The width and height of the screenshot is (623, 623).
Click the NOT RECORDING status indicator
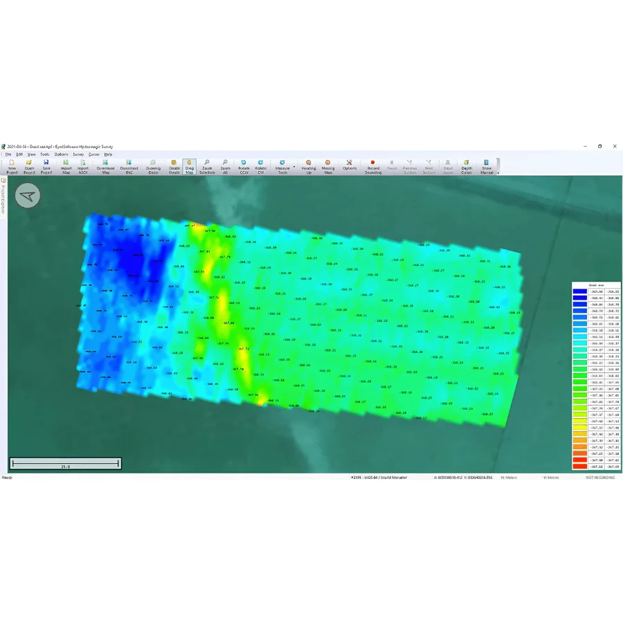click(600, 478)
